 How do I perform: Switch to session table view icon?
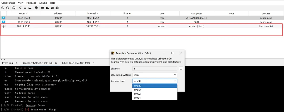pos(25,8)
